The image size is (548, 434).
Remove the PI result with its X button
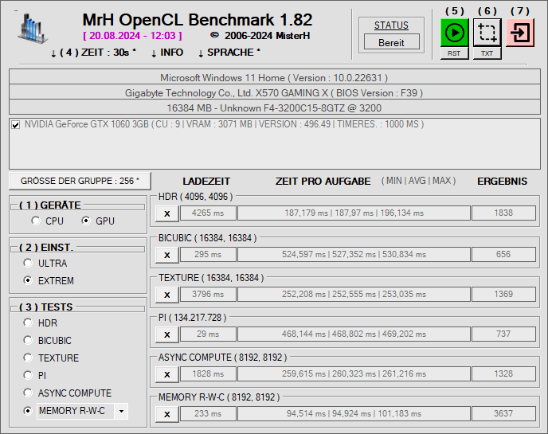point(167,334)
